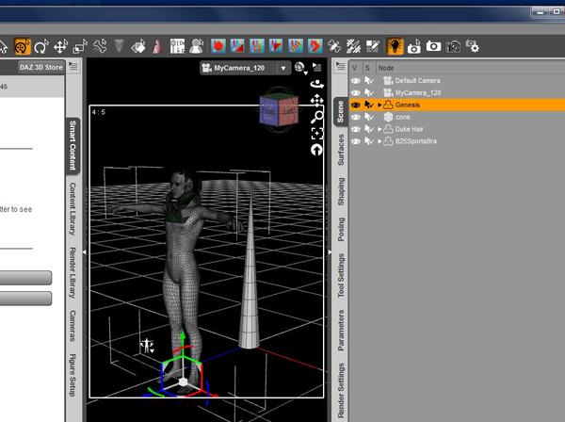Select Duke Hair in the Scene list
Image resolution: width=565 pixels, height=422 pixels.
pyautogui.click(x=457, y=129)
